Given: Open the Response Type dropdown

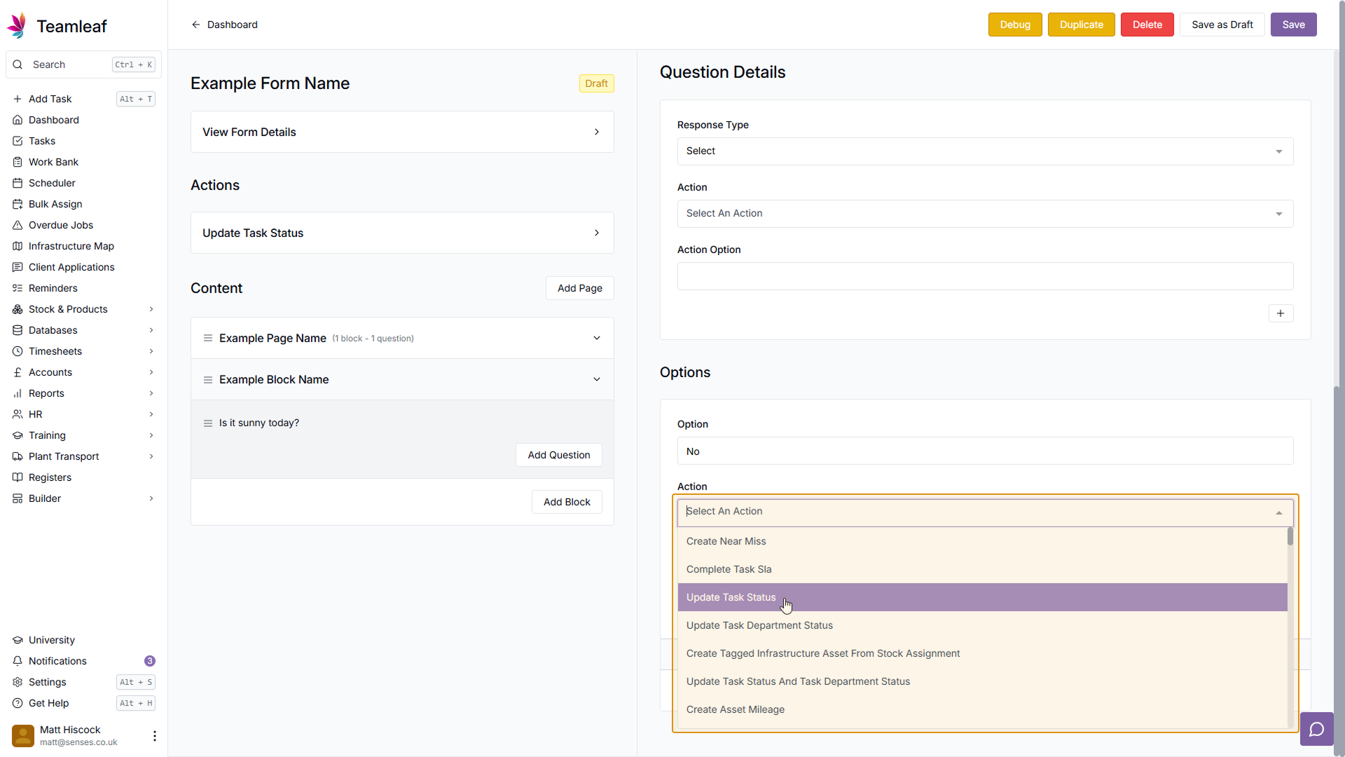Looking at the screenshot, I should [x=984, y=151].
